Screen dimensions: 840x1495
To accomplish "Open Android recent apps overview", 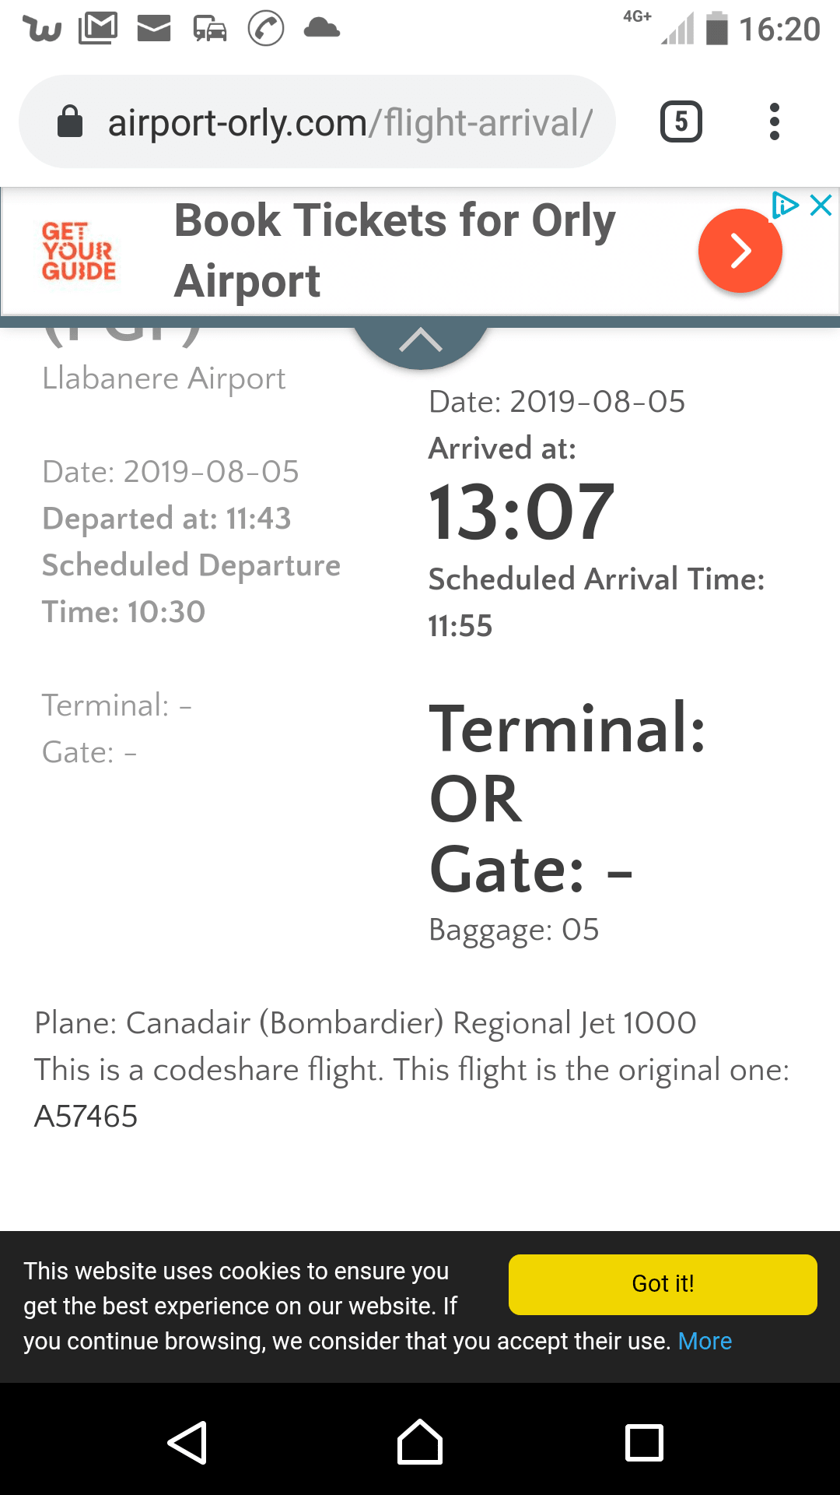I will [x=644, y=1443].
